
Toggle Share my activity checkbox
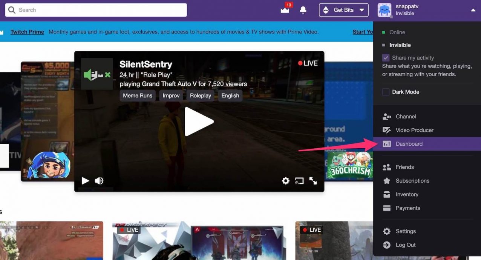point(386,58)
